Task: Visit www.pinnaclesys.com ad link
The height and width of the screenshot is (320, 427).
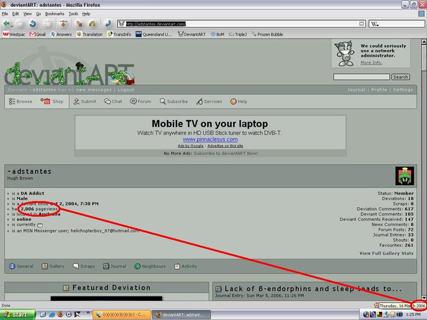Action: [x=210, y=139]
